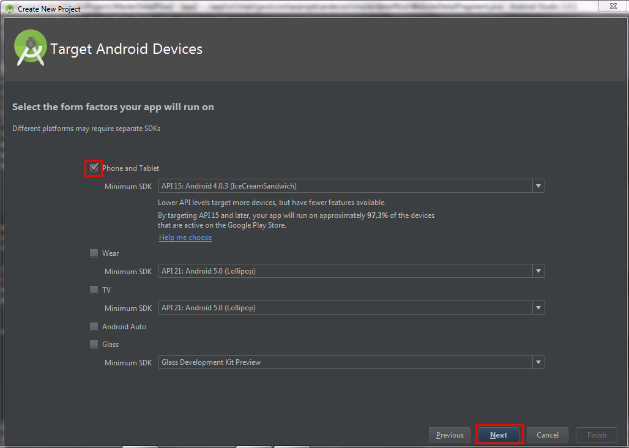Enable the Android Auto checkbox

[x=94, y=326]
